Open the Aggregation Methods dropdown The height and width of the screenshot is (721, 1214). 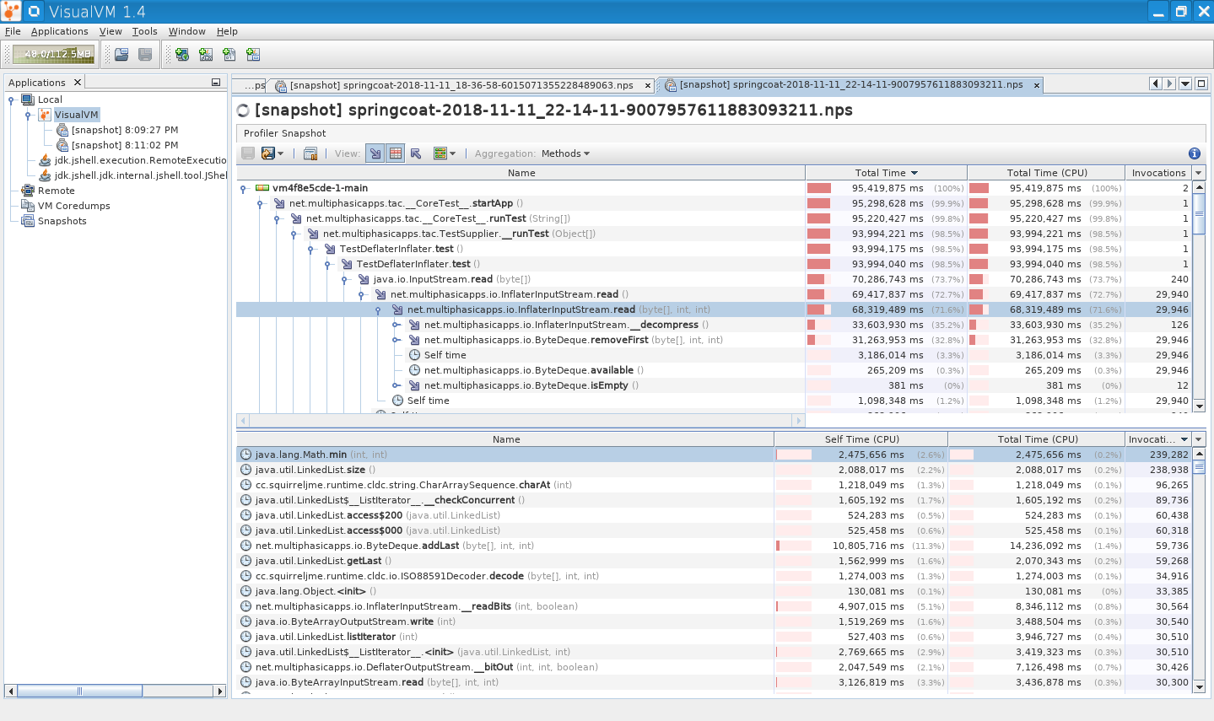point(565,153)
